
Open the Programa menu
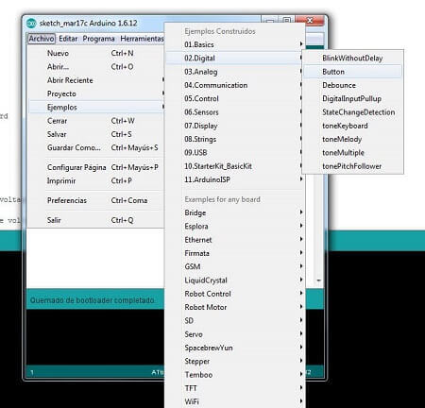[98, 39]
